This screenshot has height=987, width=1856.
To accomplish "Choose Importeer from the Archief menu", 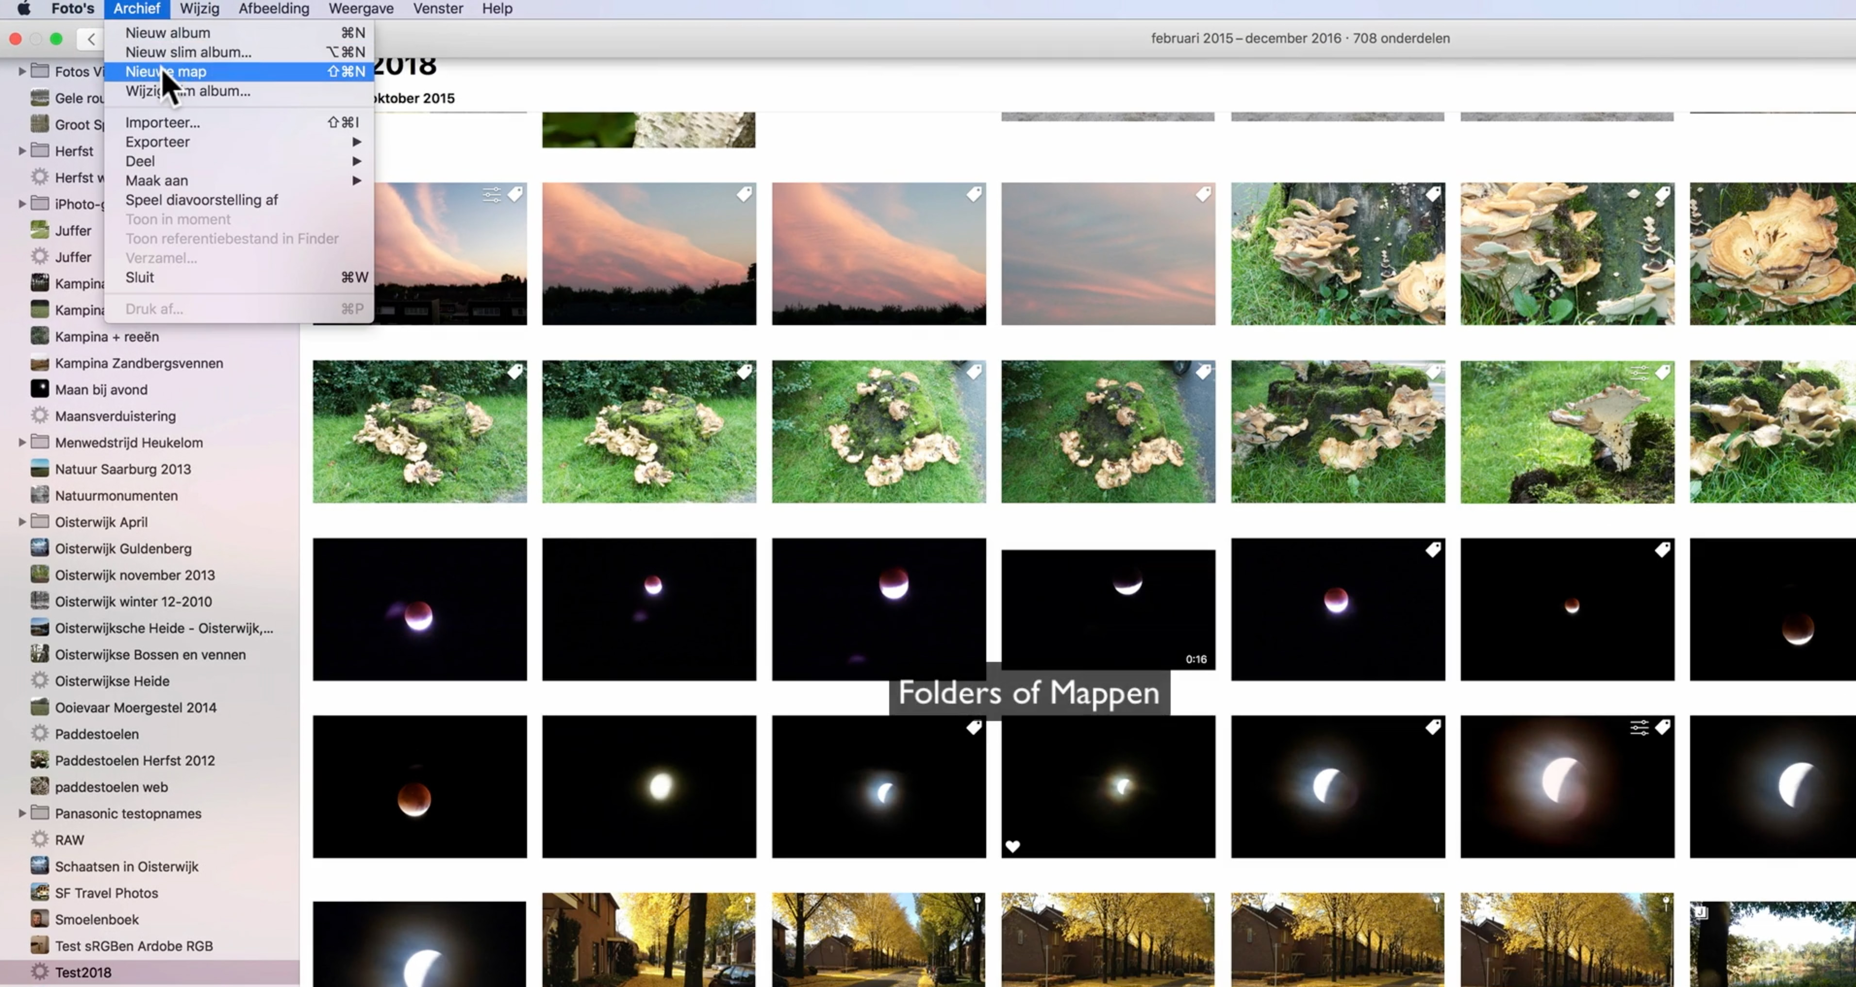I will [239, 122].
